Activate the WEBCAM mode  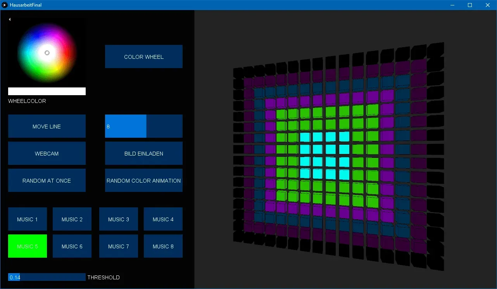[47, 153]
